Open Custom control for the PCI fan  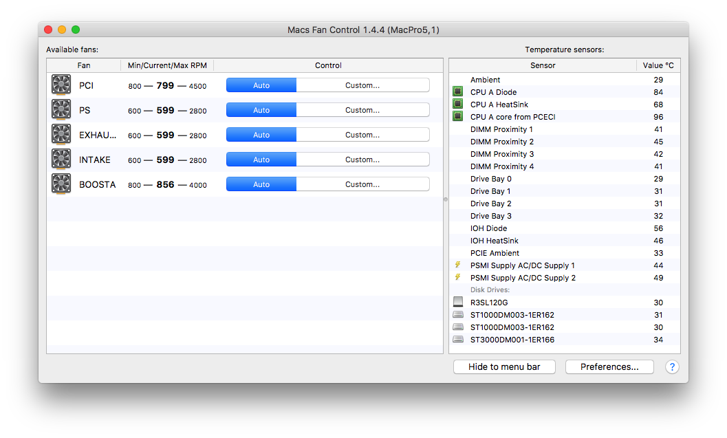point(362,85)
